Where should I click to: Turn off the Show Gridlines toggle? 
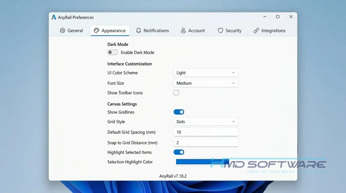[179, 112]
